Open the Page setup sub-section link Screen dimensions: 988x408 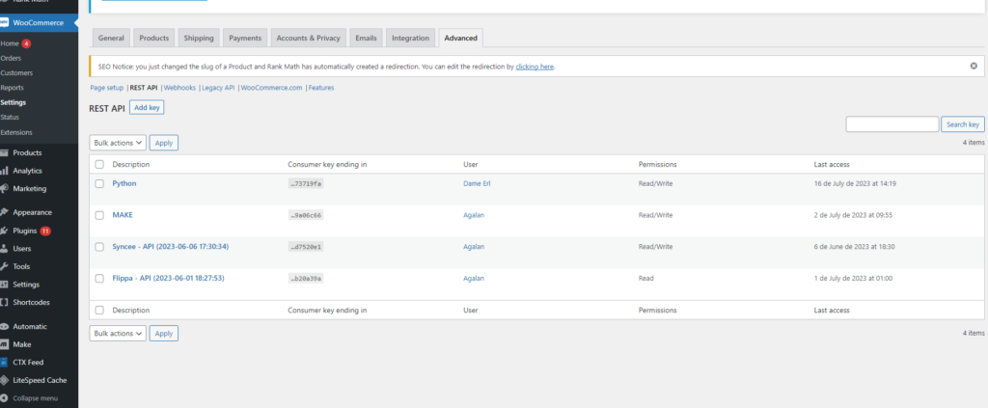(107, 88)
